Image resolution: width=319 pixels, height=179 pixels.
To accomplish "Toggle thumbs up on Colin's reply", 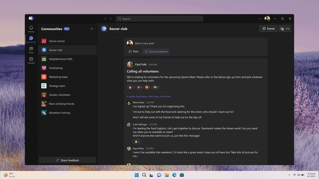I will [x=137, y=142].
